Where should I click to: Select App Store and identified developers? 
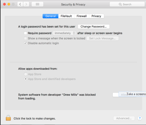click(x=26, y=79)
